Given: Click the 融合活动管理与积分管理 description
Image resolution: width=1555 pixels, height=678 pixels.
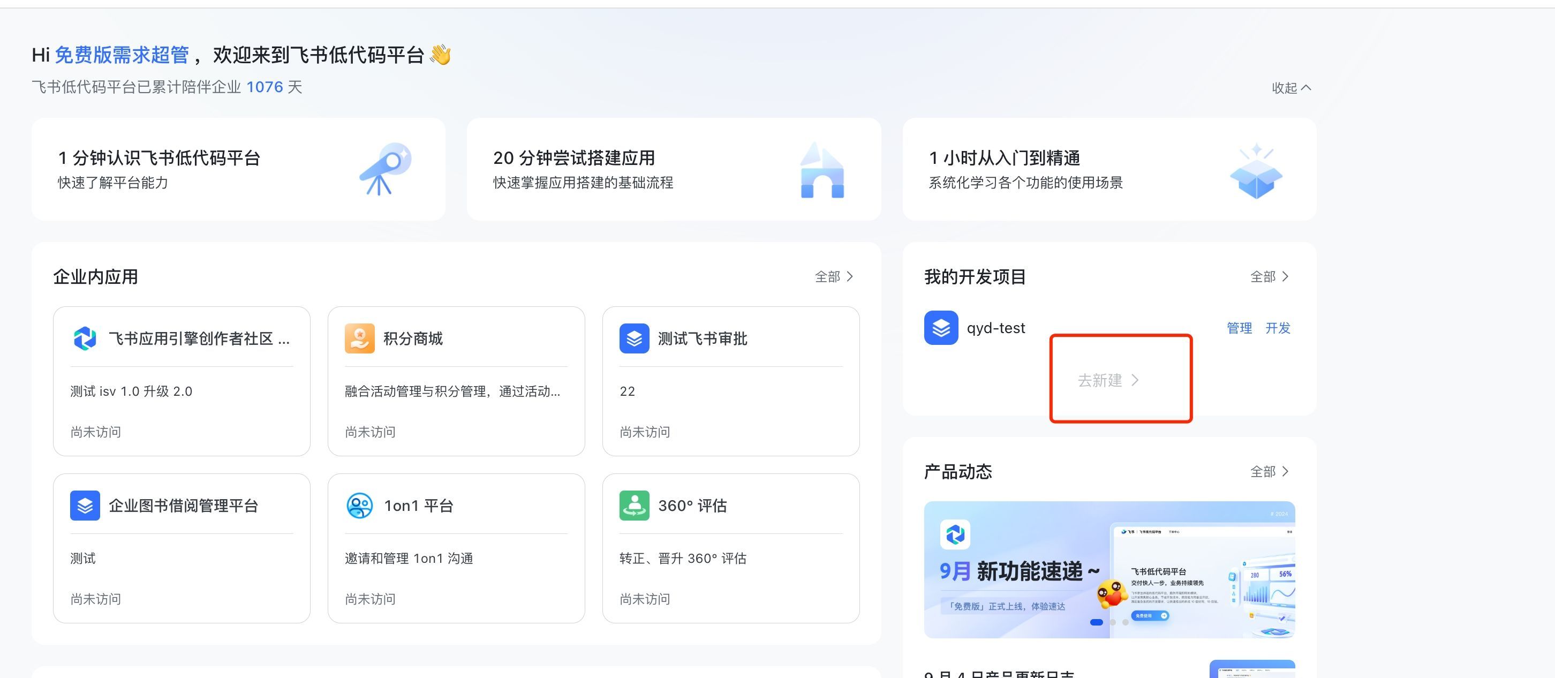Looking at the screenshot, I should coord(452,391).
